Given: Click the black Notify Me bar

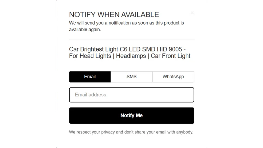Looking at the screenshot, I should [x=131, y=115].
